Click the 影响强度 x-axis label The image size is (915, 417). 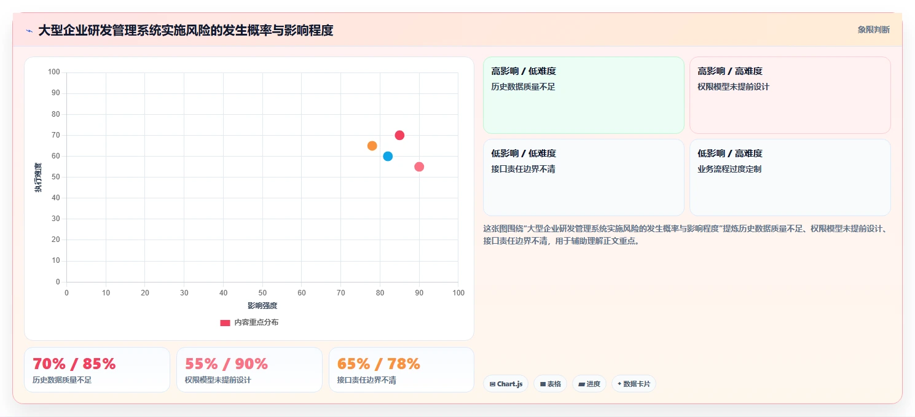[x=262, y=305]
